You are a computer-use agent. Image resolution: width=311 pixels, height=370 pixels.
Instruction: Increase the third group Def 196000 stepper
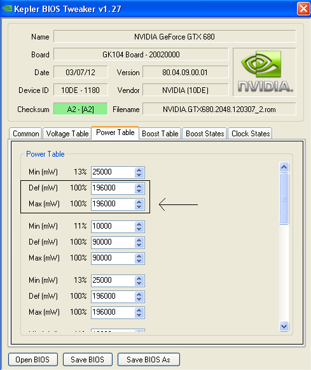click(139, 294)
